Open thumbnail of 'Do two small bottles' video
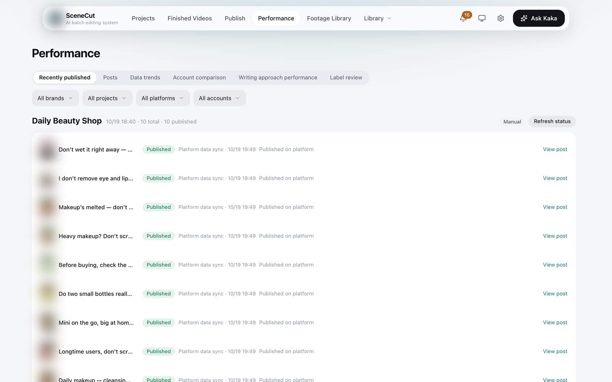 tap(47, 294)
